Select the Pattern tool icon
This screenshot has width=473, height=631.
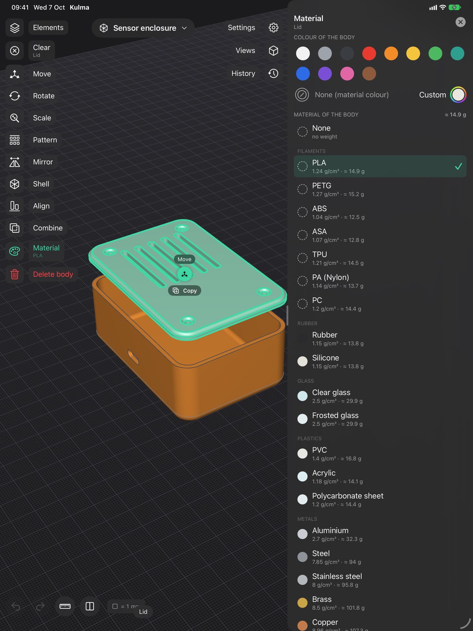click(15, 140)
